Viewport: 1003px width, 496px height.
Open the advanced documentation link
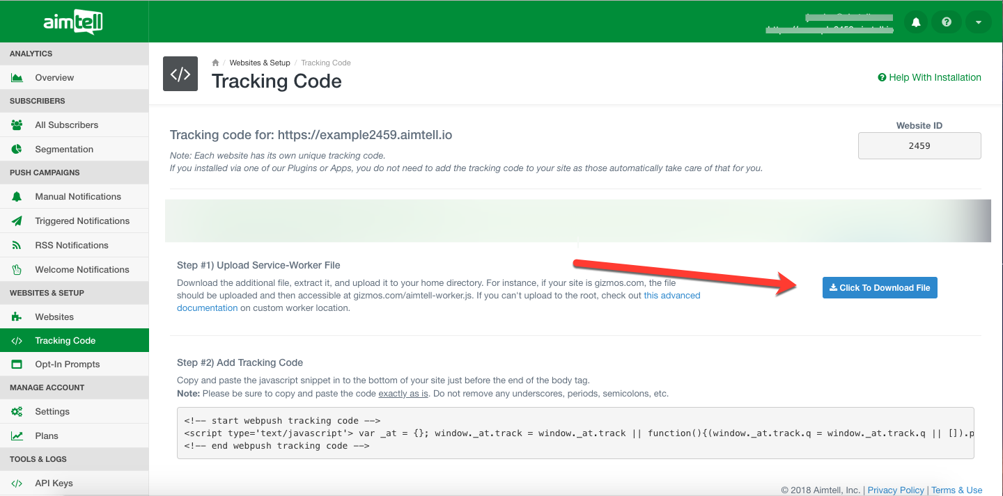pos(671,296)
